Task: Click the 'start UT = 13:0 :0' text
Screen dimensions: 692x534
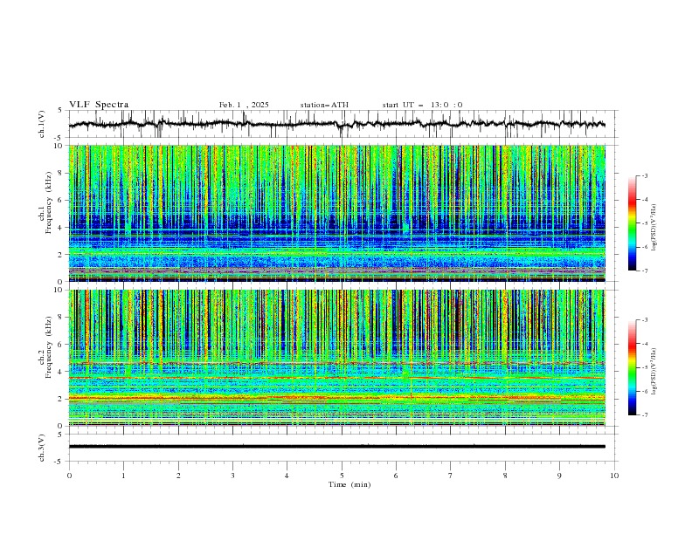Action: [422, 105]
